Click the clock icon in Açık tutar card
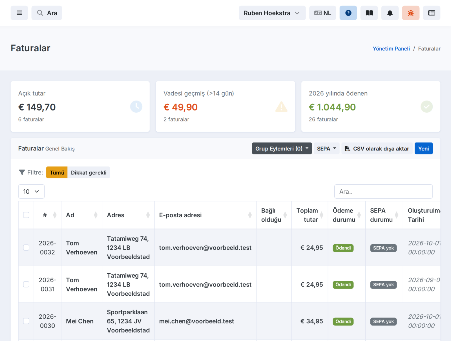This screenshot has height=341, width=451. point(136,107)
